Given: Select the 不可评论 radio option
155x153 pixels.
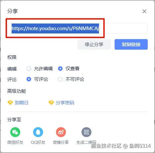Looking at the screenshot, I should (60, 79).
